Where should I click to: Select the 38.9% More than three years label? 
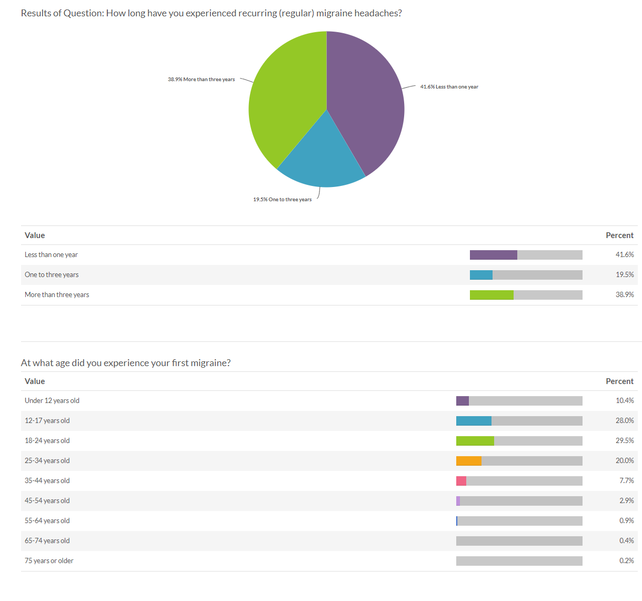202,79
